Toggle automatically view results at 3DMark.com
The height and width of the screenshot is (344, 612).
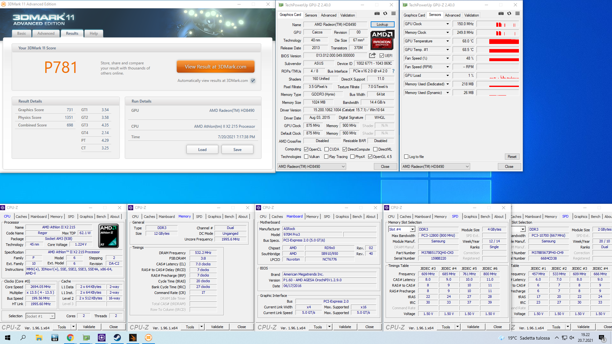click(253, 81)
